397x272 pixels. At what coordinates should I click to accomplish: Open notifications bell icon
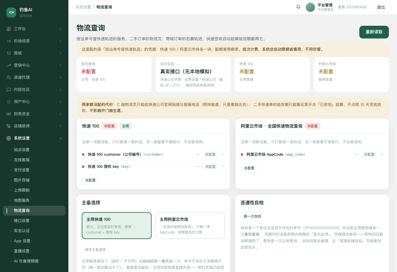[x=298, y=7]
